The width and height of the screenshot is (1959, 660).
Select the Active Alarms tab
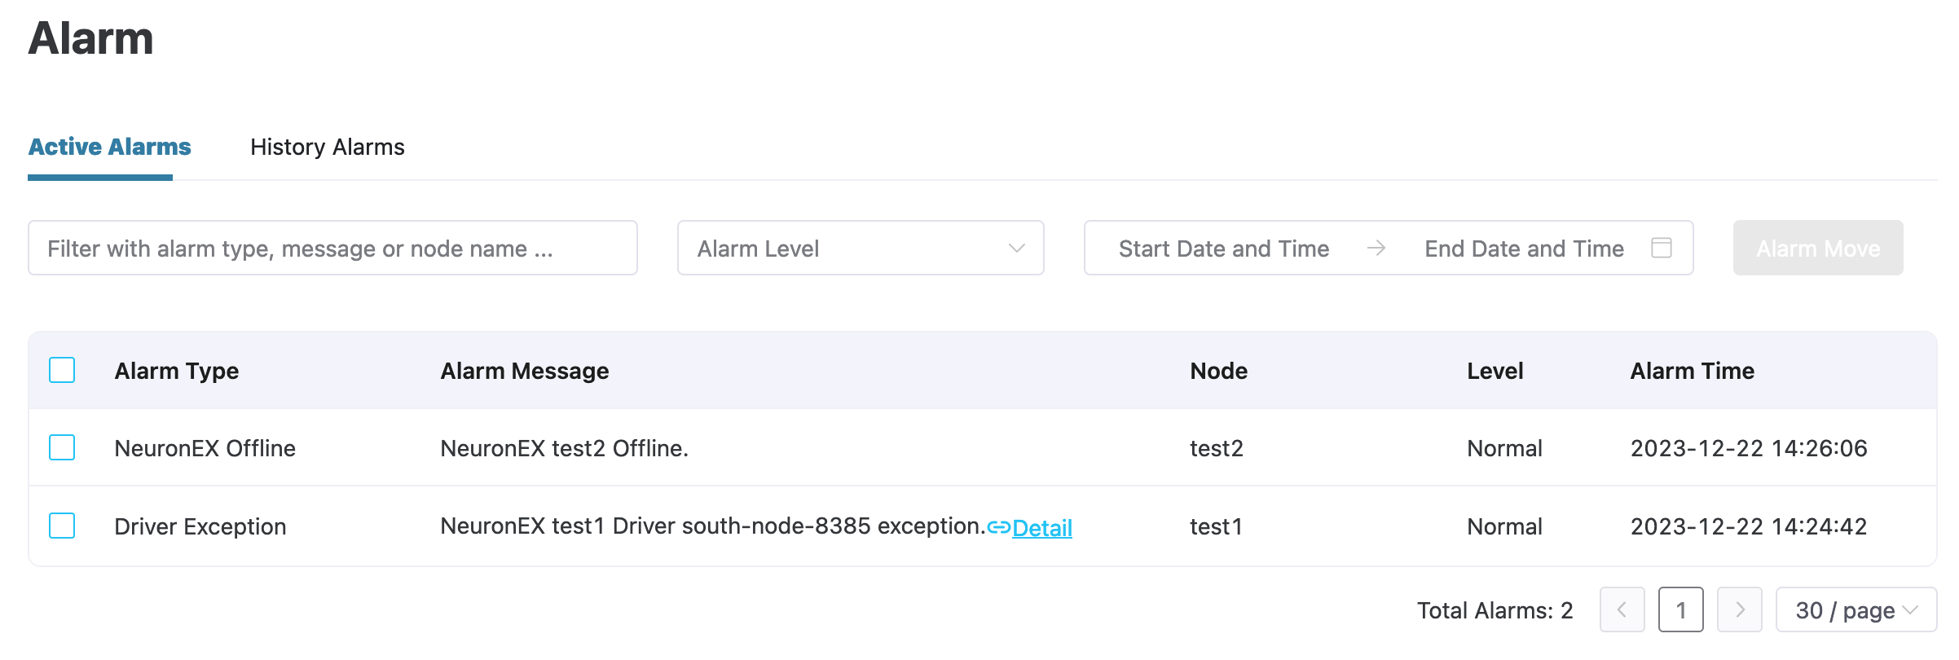[x=109, y=147]
